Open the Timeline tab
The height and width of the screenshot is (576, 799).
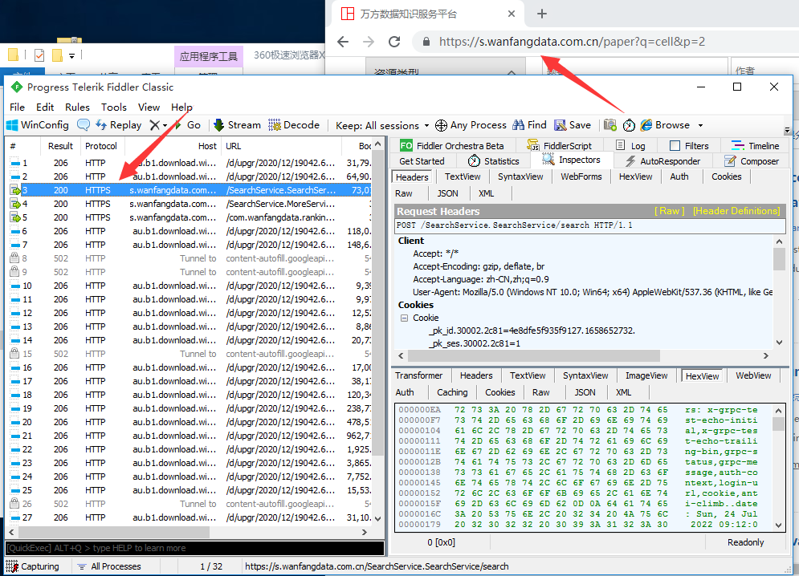coord(755,146)
